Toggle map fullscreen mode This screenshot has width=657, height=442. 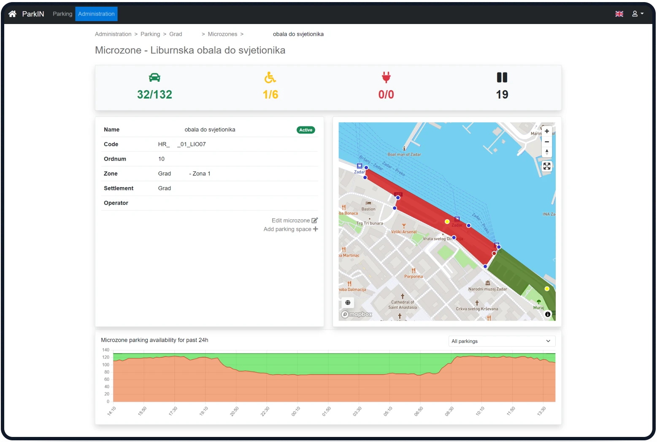coord(547,166)
